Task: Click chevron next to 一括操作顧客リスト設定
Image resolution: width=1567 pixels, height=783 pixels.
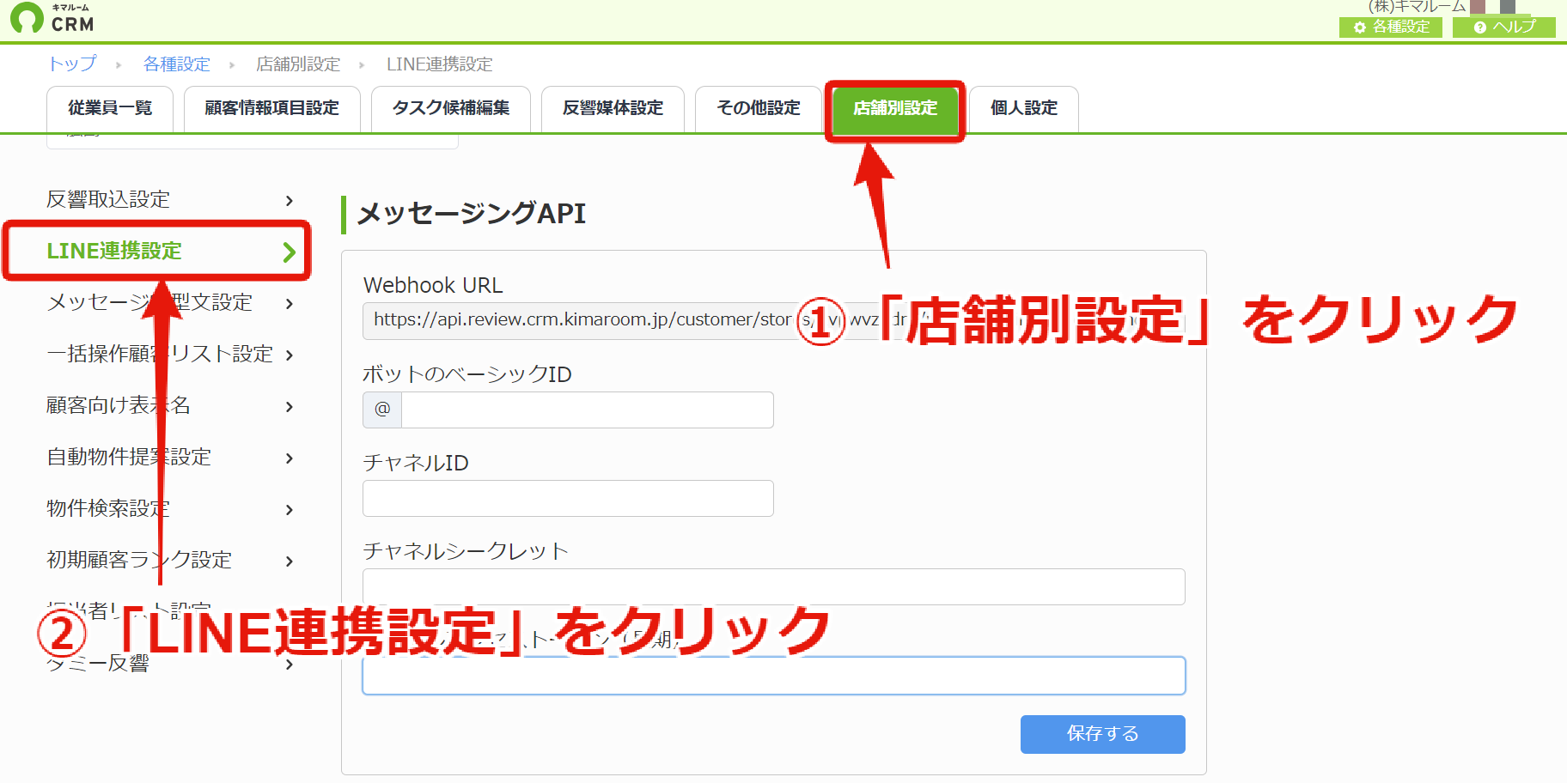Action: coord(290,355)
